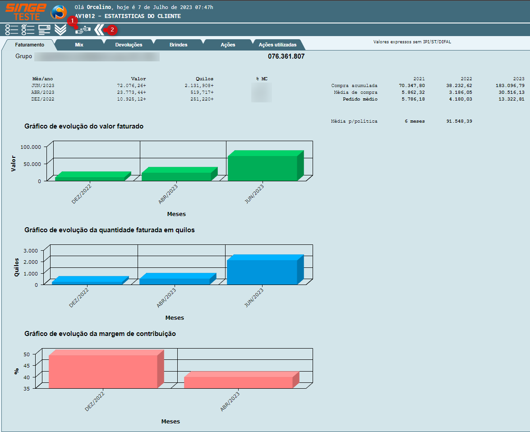The width and height of the screenshot is (530, 432).
Task: Open the Ações tab
Action: 228,45
